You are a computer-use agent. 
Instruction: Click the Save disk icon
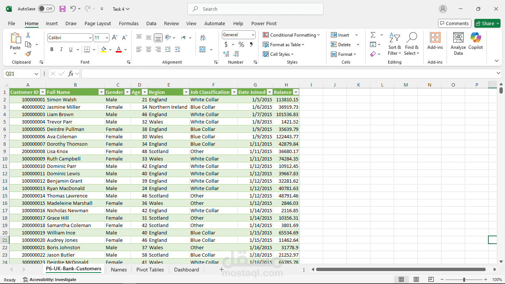coord(62,9)
